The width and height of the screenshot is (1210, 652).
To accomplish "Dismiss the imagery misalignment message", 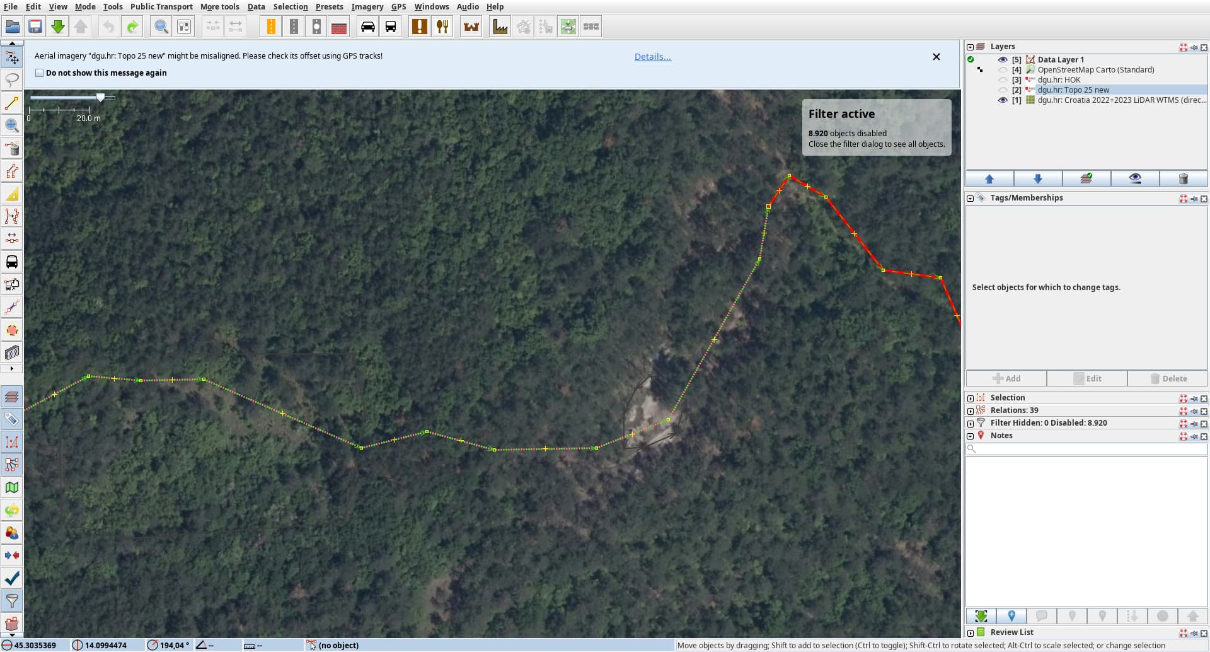I will [936, 57].
